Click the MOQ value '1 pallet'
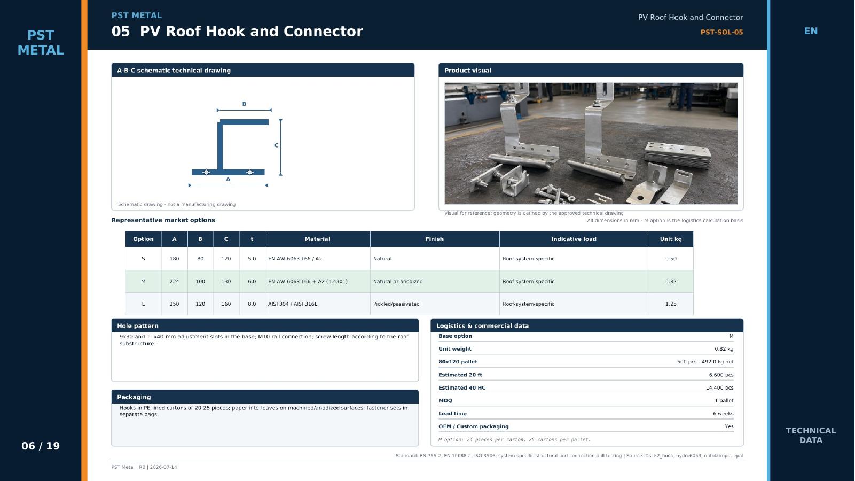 click(x=724, y=401)
